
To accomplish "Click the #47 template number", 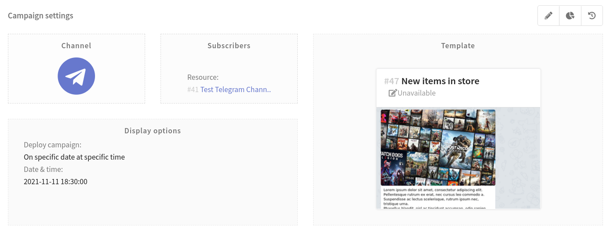I will click(391, 81).
